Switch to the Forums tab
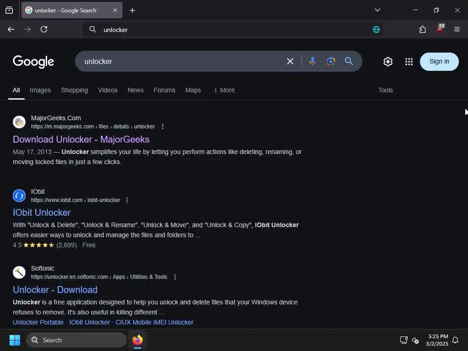 (164, 90)
